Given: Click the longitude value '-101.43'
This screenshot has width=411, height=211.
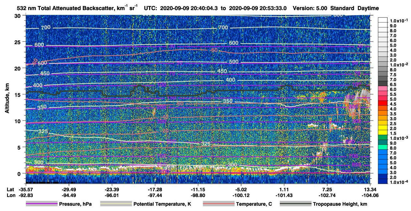Looking at the screenshot, I should pyautogui.click(x=284, y=195).
